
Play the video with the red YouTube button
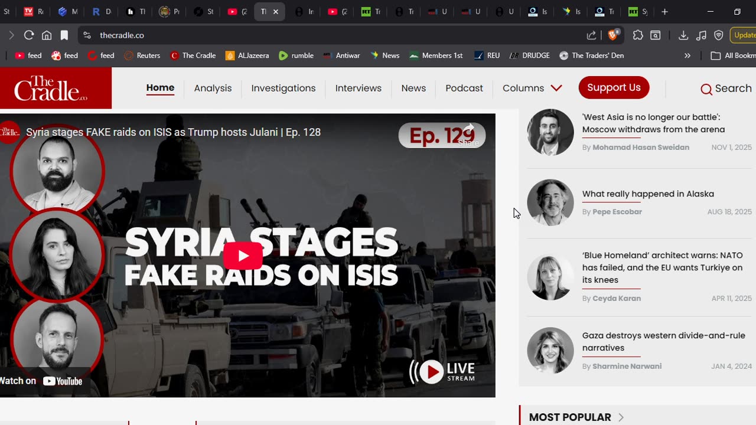[x=243, y=256]
